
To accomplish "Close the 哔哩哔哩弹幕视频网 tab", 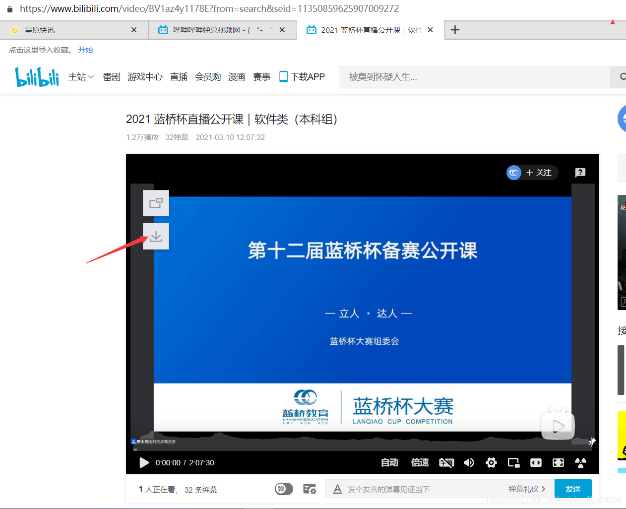I will click(x=282, y=30).
